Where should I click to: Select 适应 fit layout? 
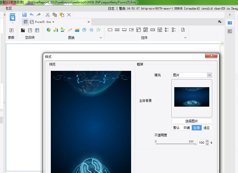(207, 128)
